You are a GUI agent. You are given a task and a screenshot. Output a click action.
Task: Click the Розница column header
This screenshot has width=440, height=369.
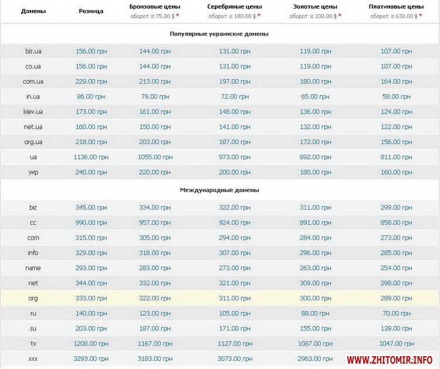(x=91, y=11)
